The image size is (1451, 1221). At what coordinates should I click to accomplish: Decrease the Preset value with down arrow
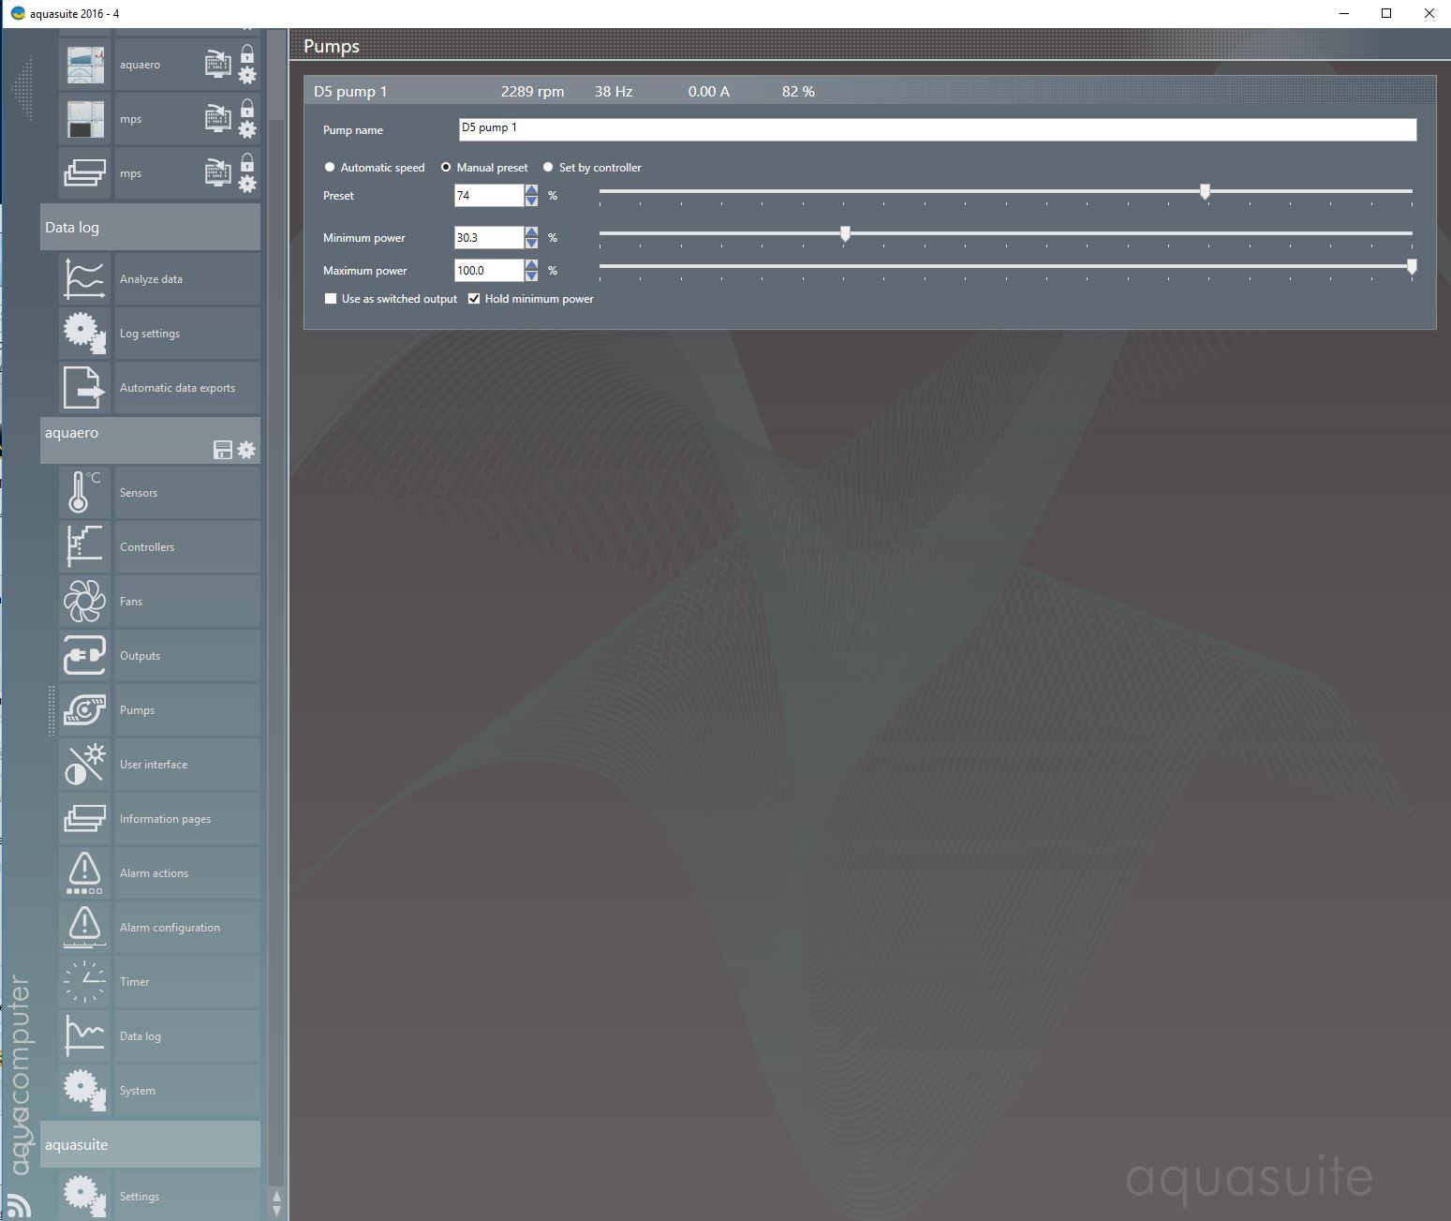[x=532, y=201]
